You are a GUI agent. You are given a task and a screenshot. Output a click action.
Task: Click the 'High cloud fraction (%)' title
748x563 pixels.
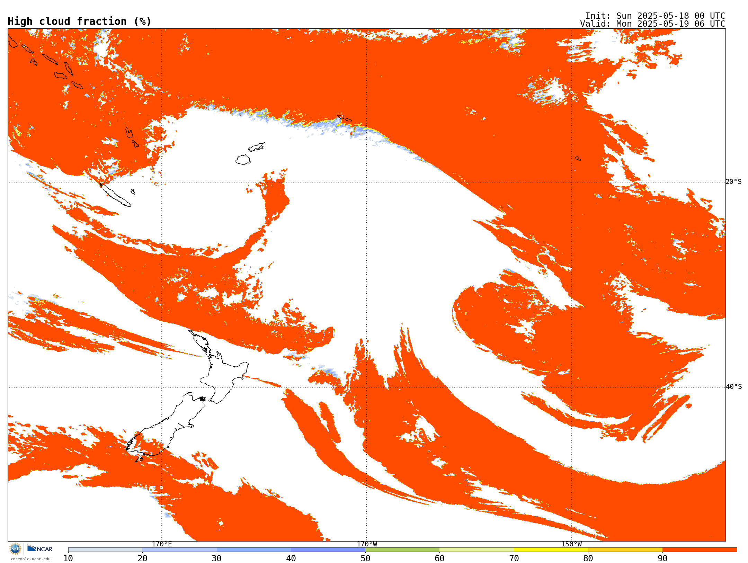click(x=79, y=21)
